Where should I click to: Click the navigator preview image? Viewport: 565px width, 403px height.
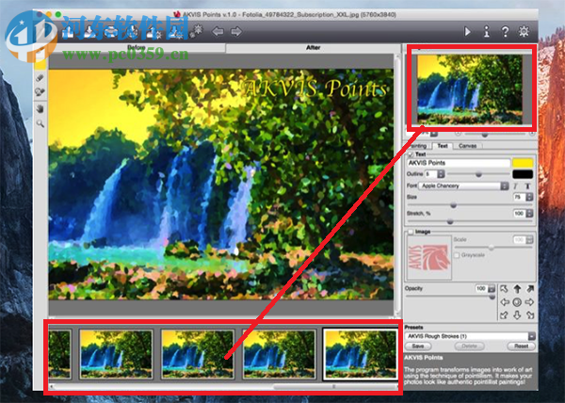(470, 89)
